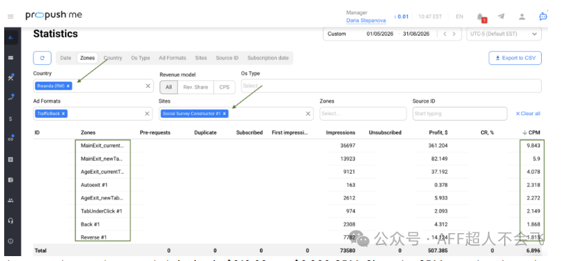Remove the Social Survey Constructor #1 tag

click(225, 114)
